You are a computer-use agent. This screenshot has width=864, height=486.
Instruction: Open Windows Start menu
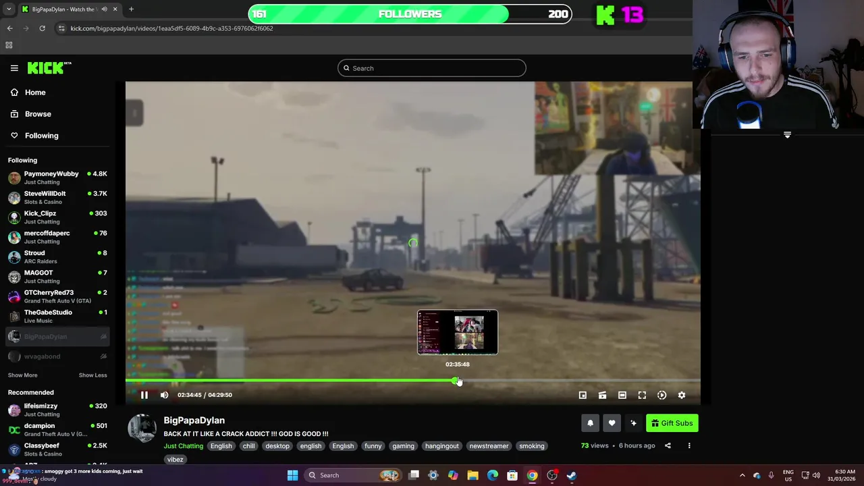coord(292,475)
